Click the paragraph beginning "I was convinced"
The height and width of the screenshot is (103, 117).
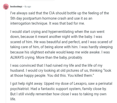point(61,70)
